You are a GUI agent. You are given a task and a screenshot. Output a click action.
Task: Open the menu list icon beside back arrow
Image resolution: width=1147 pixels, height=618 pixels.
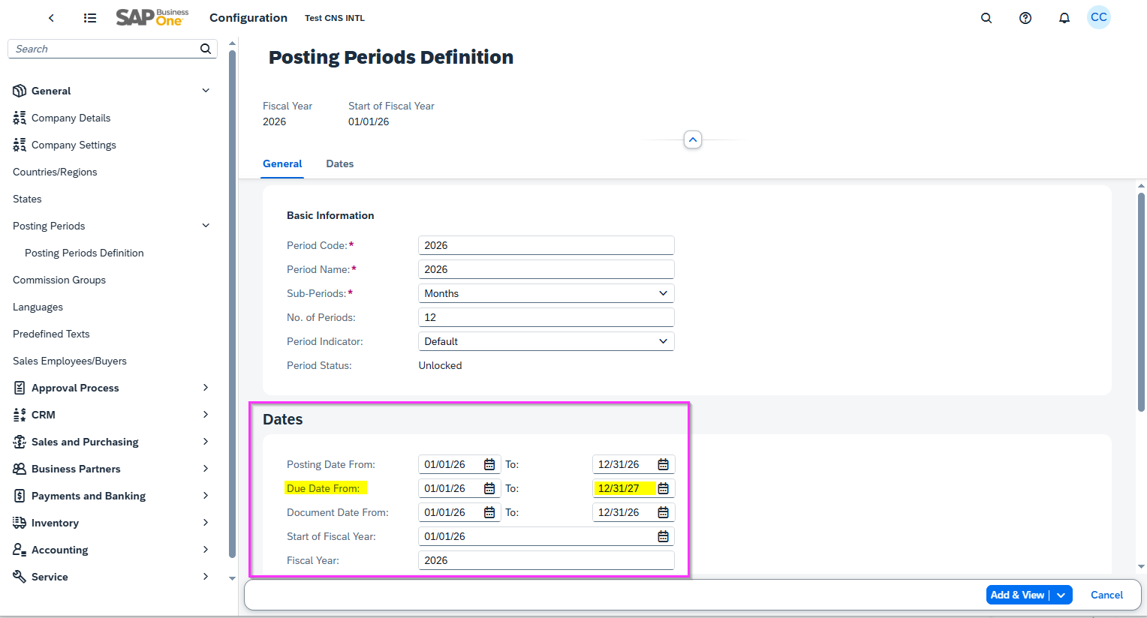89,17
